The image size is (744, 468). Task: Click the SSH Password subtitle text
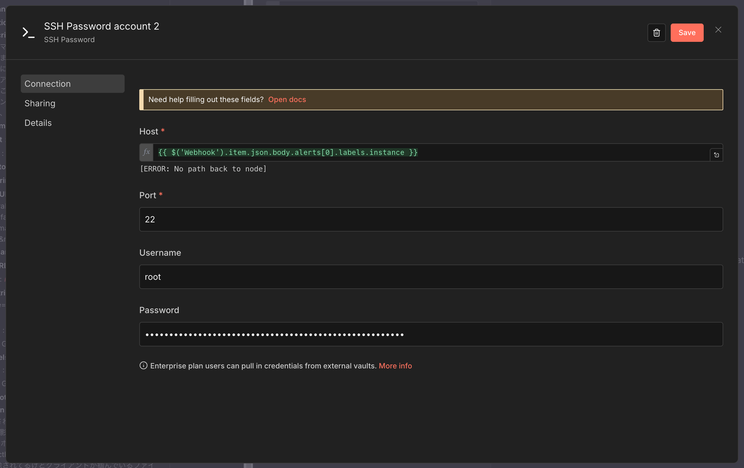(69, 40)
